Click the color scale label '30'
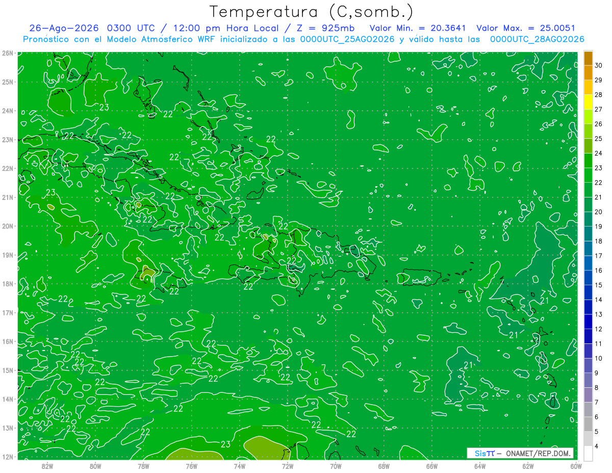Image resolution: width=612 pixels, height=473 pixels. [598, 65]
